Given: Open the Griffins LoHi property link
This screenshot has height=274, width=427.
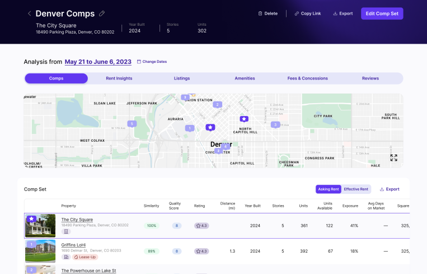Looking at the screenshot, I should (x=73, y=245).
